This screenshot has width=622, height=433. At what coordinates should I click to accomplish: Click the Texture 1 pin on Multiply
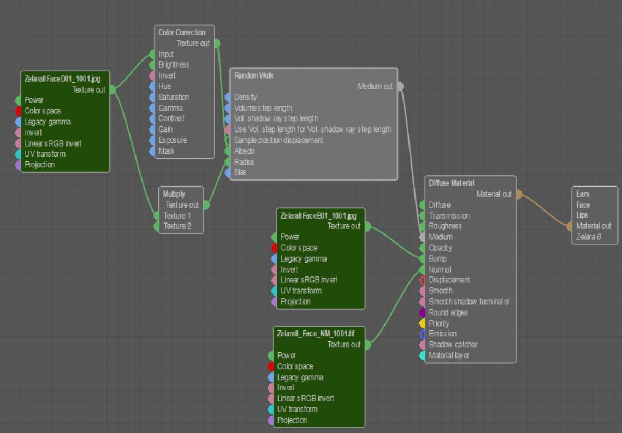coord(157,216)
